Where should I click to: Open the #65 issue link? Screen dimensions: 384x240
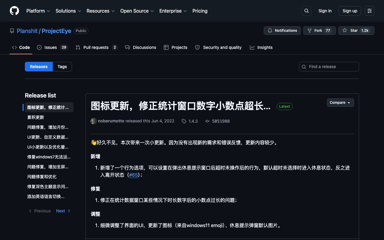[x=133, y=175]
